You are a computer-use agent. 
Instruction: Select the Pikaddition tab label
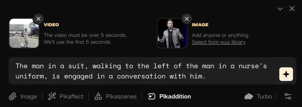coord(175,96)
